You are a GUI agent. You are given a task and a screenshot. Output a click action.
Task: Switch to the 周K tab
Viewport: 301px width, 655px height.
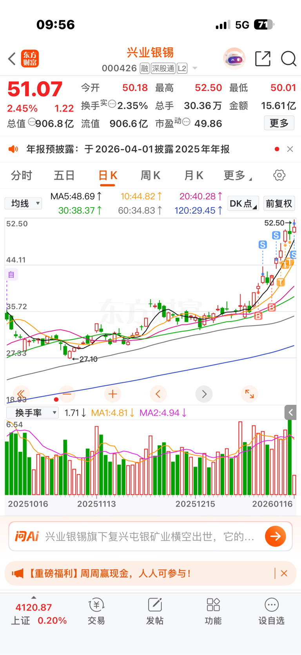(x=150, y=175)
